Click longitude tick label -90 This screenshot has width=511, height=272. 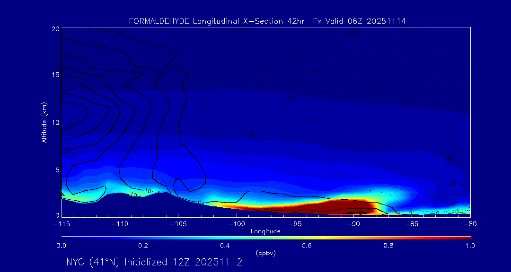[x=353, y=224]
